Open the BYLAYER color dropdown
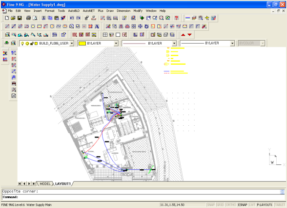287x208 pixels. [x=116, y=44]
